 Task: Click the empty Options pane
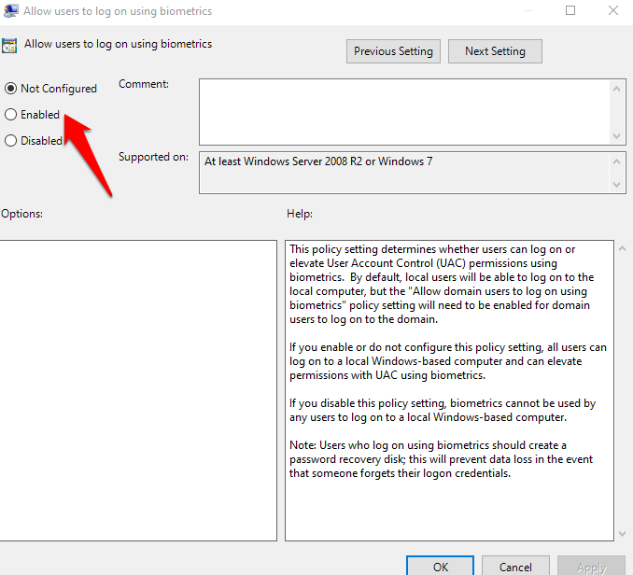(138, 390)
